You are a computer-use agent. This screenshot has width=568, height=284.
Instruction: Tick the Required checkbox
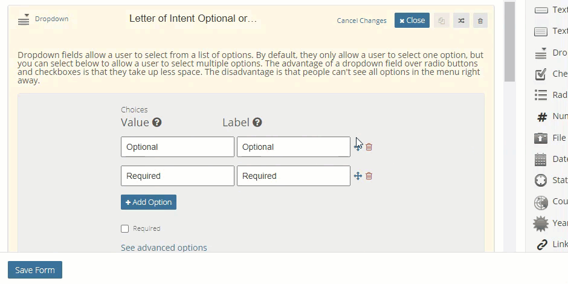125,229
